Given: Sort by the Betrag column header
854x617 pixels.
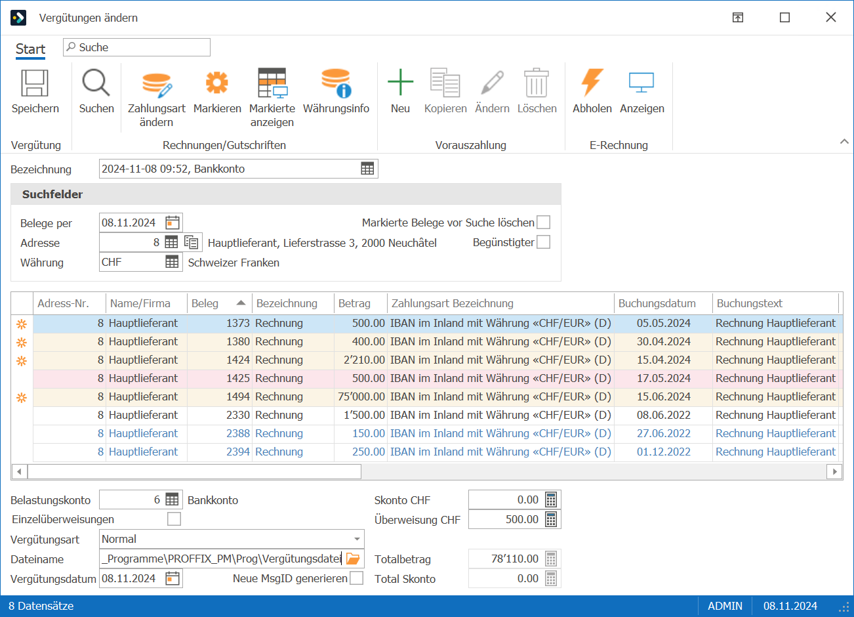Looking at the screenshot, I should click(x=360, y=303).
